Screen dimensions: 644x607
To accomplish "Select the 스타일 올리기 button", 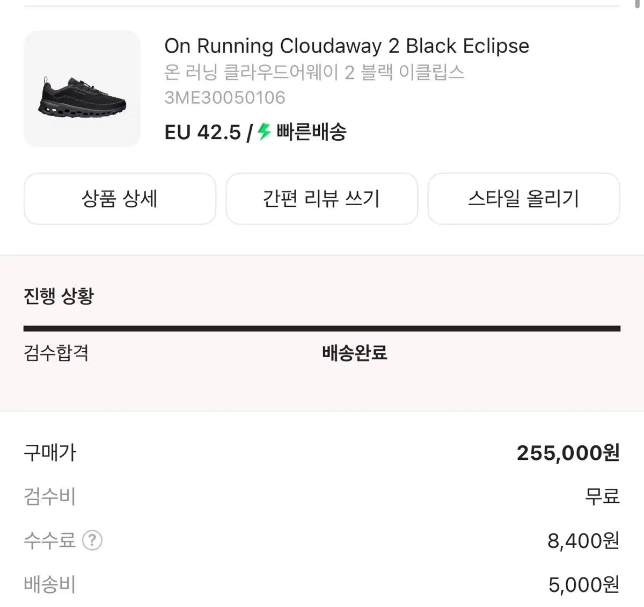I will [523, 199].
